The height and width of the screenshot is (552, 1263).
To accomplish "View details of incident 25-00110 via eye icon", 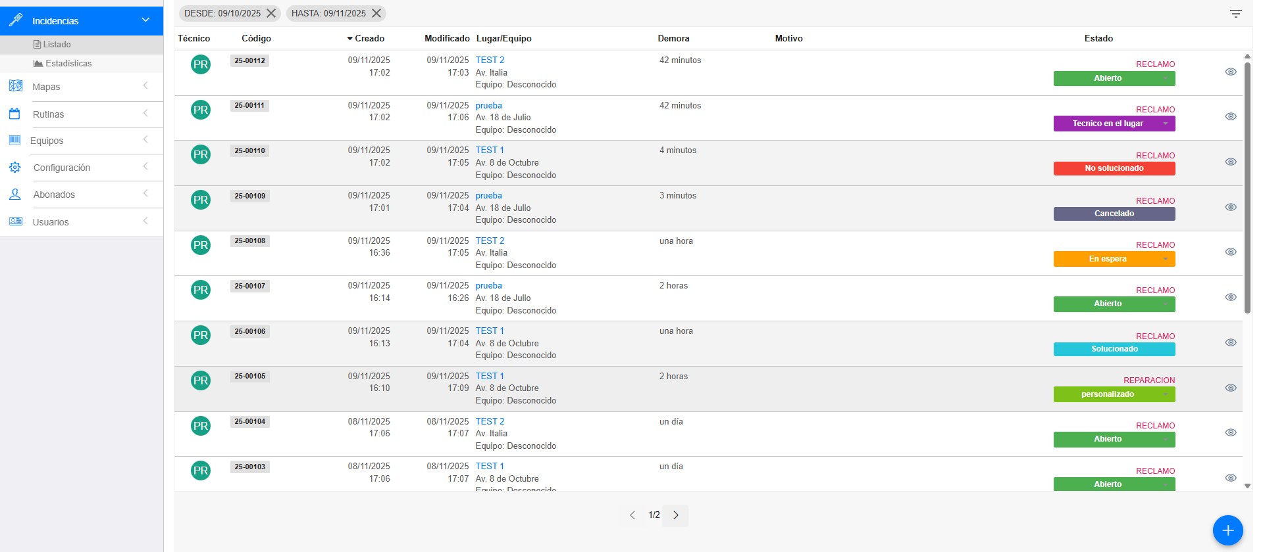I will pos(1231,162).
